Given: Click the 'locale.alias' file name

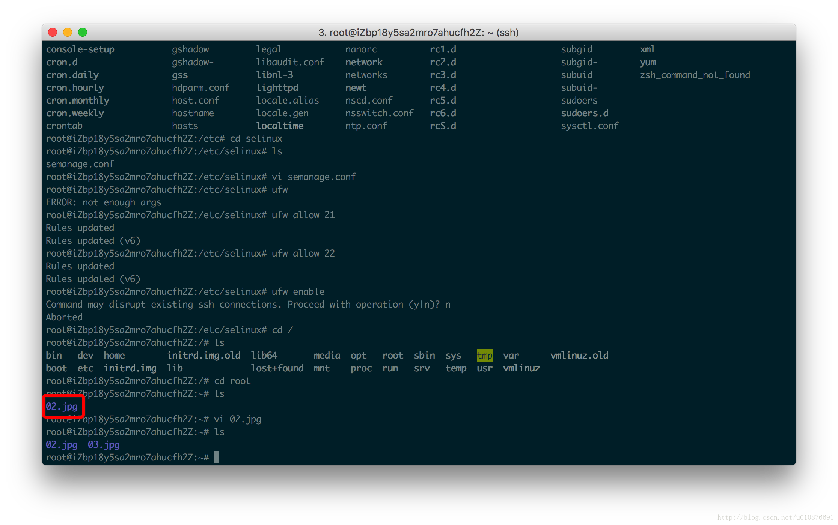Looking at the screenshot, I should click(x=288, y=100).
